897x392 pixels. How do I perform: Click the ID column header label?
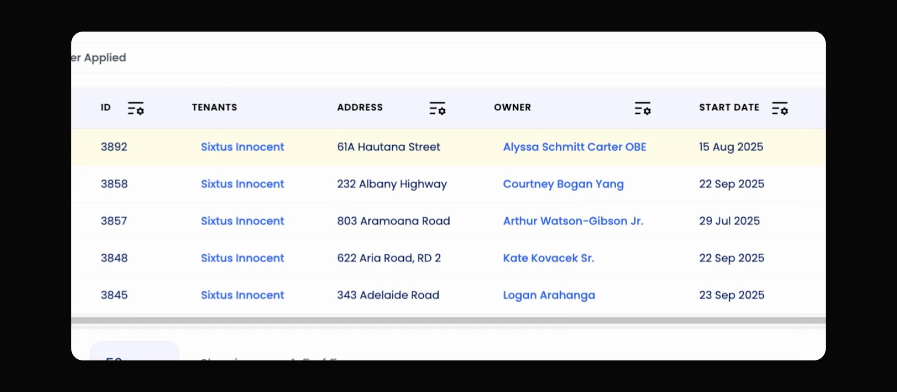106,107
